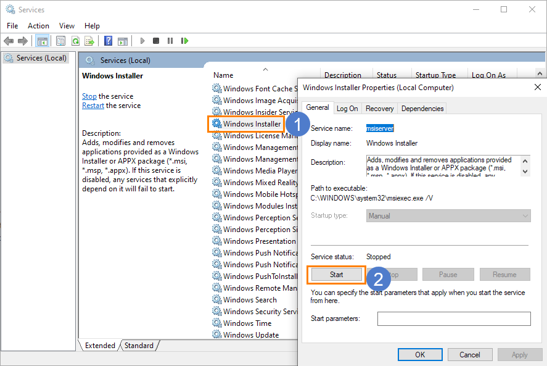Click the services list scroll-up arrow

pos(540,73)
